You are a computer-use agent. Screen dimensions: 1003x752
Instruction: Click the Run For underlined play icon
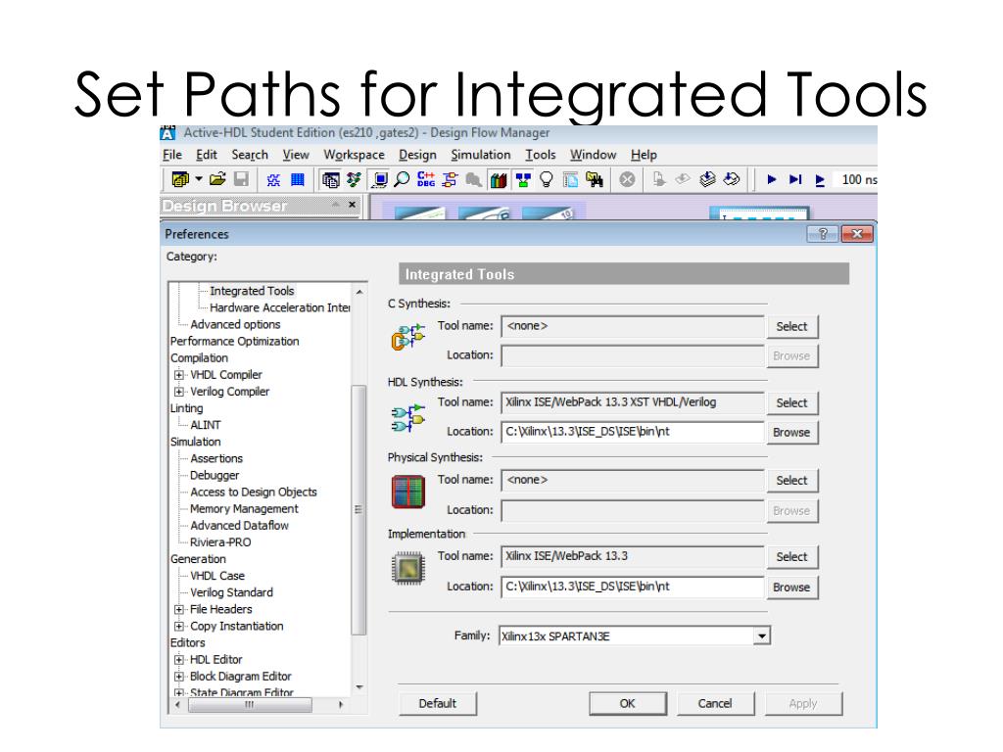coord(820,180)
